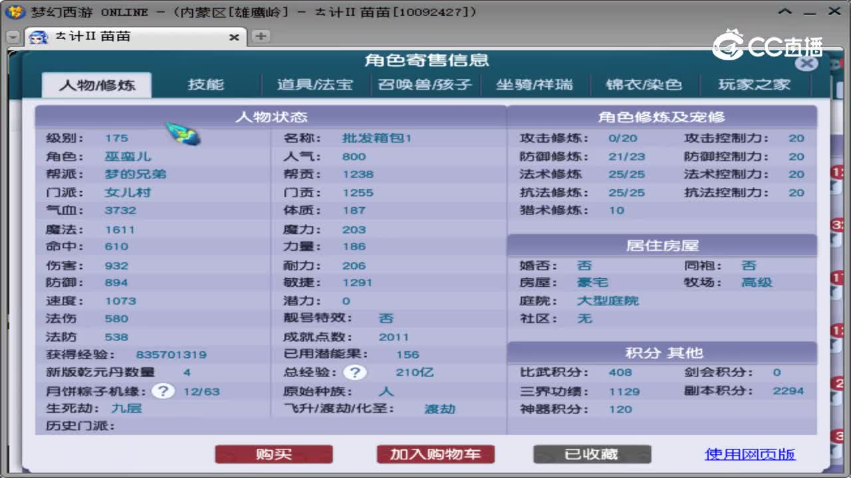This screenshot has height=478, width=851.
Task: View the 坐骑/祥瑞 tab
Action: pyautogui.click(x=536, y=84)
